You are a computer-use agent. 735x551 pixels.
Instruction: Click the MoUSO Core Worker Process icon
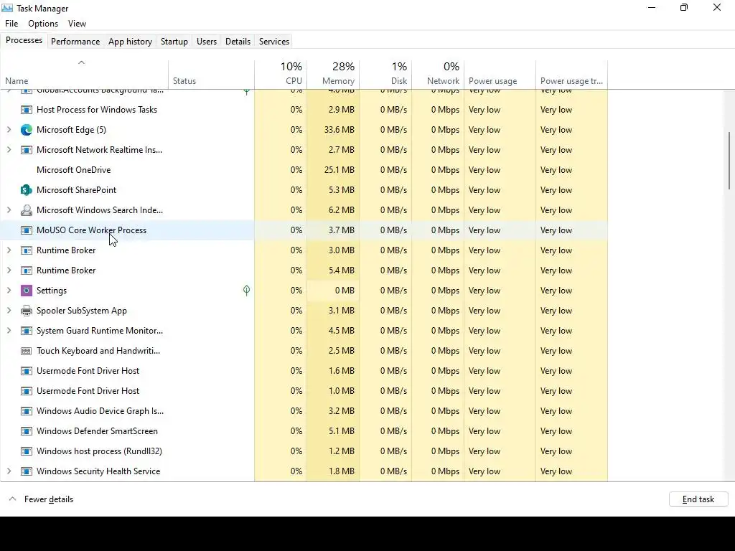click(27, 230)
